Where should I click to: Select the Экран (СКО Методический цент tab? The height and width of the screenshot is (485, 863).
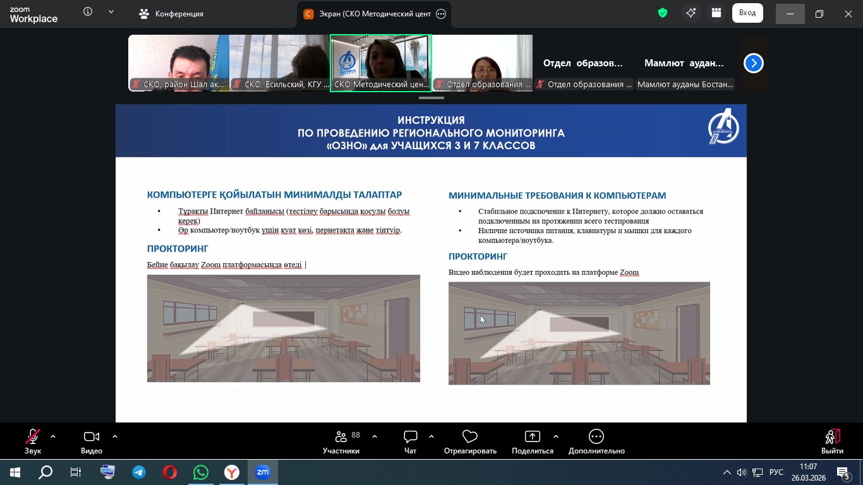(368, 14)
